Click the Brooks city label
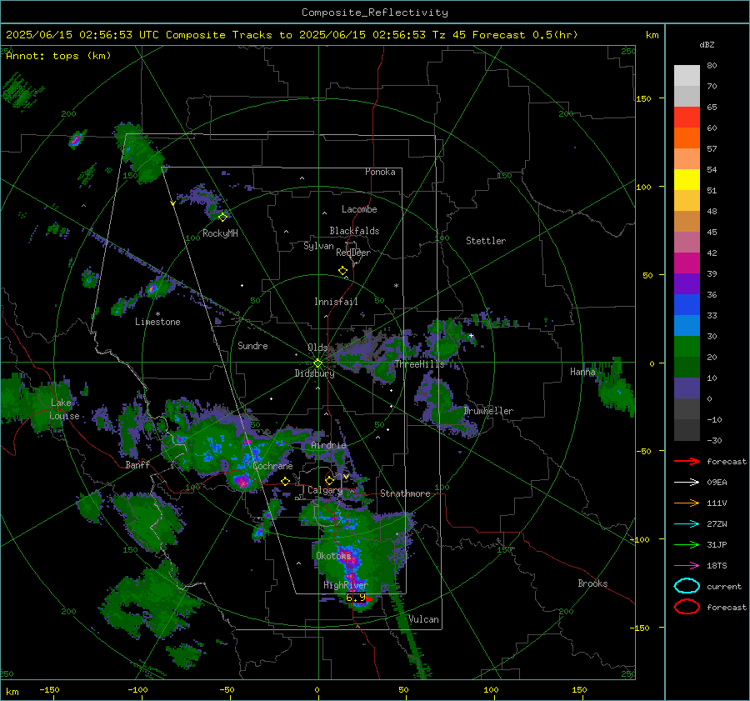 click(x=592, y=583)
